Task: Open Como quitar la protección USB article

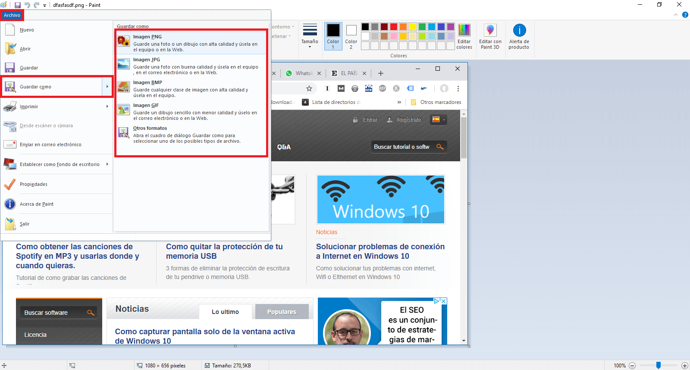Action: [x=224, y=251]
